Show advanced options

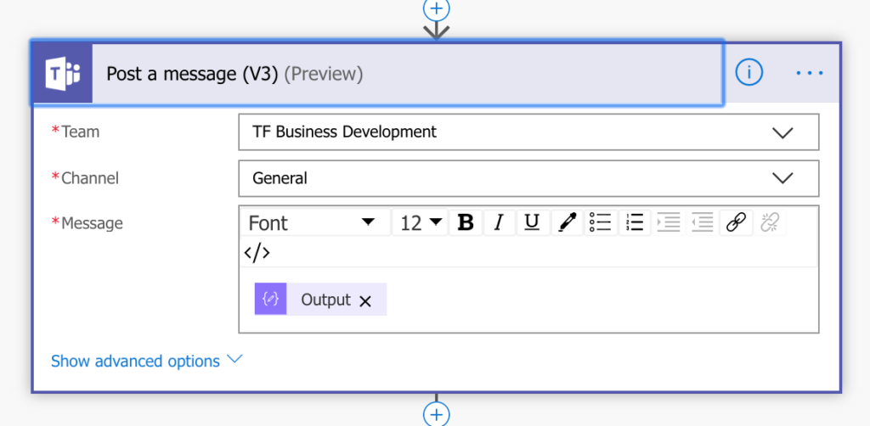(146, 361)
